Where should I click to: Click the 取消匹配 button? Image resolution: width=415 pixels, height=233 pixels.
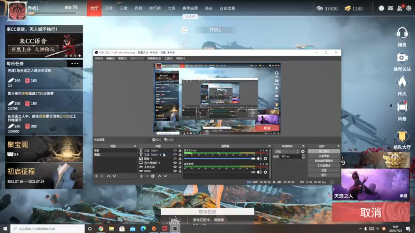(208, 212)
